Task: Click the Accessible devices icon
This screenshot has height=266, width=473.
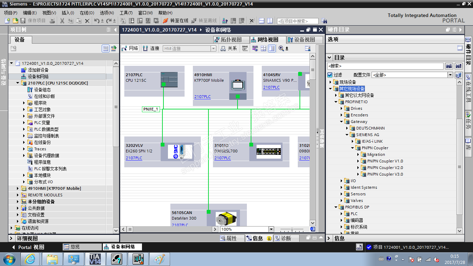Action: tap(225, 21)
